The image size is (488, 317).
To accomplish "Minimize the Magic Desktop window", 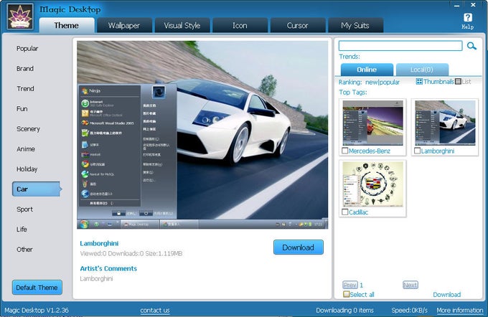I will coord(457,5).
